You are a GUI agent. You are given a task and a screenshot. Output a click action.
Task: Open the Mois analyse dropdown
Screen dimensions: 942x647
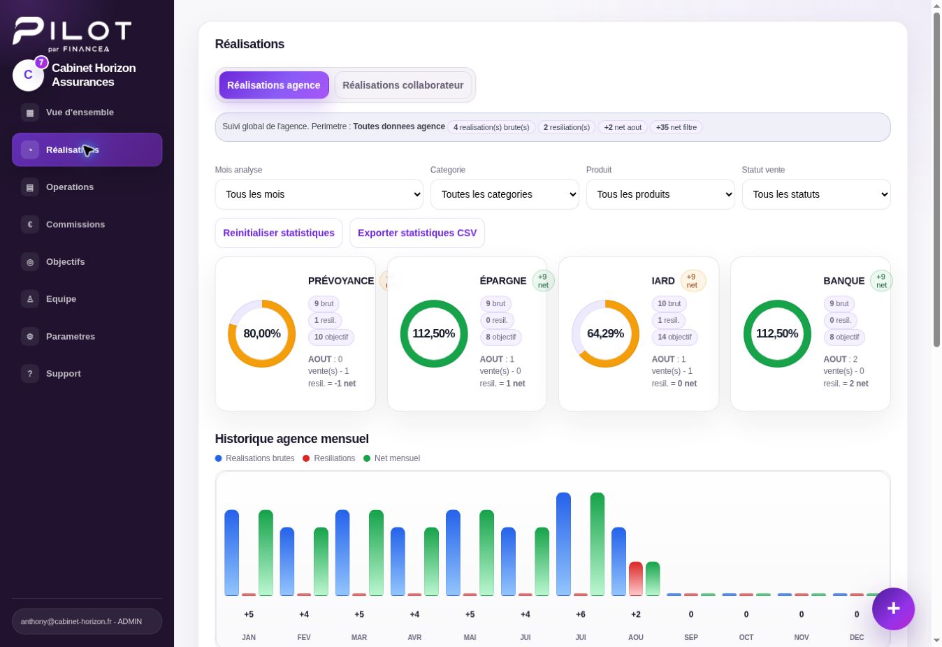[x=319, y=194]
